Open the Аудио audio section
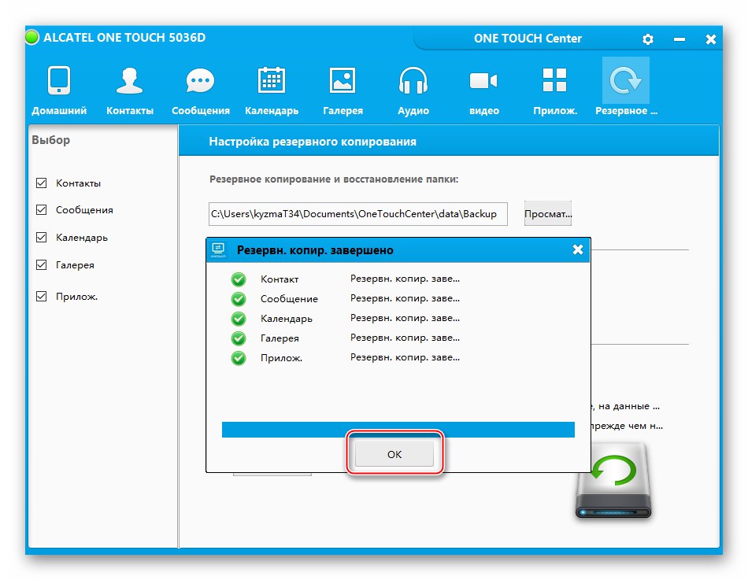This screenshot has width=748, height=580. click(x=413, y=89)
